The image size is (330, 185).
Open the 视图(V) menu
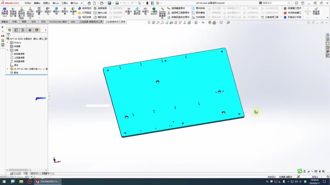coord(46,3)
